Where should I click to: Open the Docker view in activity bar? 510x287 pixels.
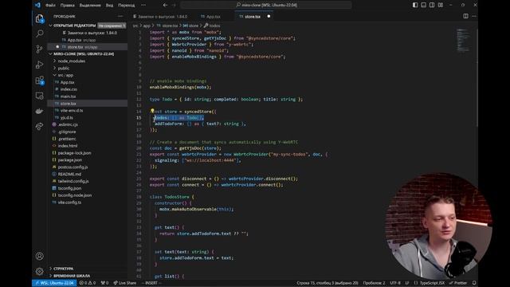pyautogui.click(x=39, y=112)
